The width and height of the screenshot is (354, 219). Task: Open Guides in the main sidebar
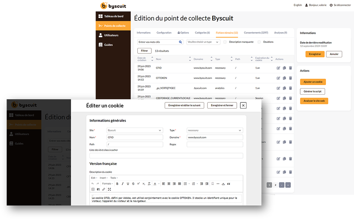pyautogui.click(x=113, y=45)
